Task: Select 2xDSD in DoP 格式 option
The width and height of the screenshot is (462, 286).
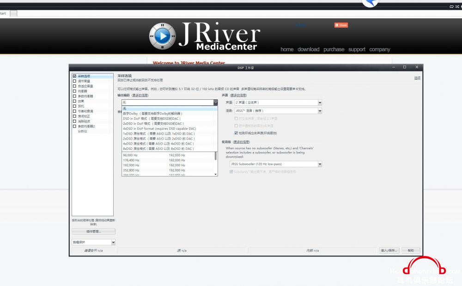Action: coord(170,123)
